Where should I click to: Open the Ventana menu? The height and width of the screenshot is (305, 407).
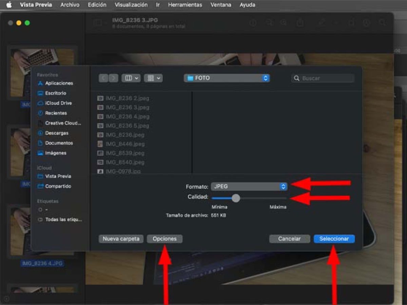click(221, 5)
